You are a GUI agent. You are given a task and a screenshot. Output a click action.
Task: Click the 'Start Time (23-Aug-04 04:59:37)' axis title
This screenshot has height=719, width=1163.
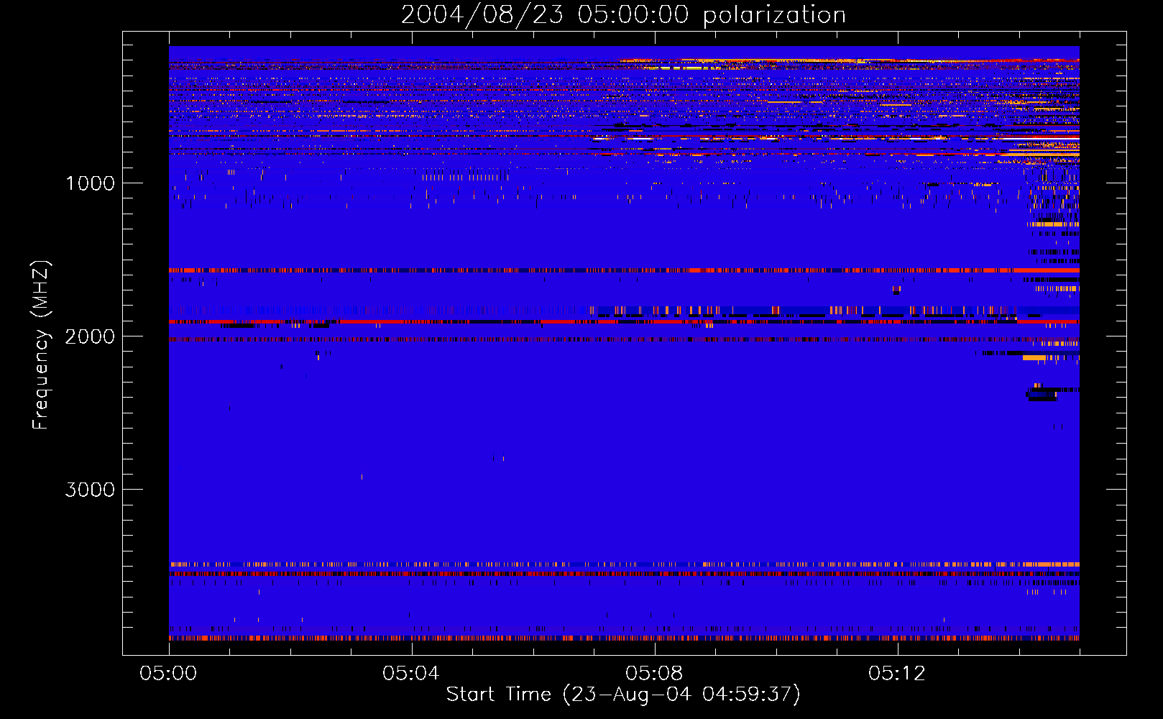coord(623,695)
